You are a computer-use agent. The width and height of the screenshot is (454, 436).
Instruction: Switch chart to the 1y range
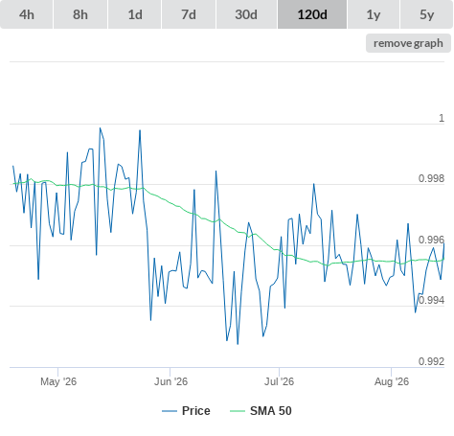pyautogui.click(x=374, y=14)
